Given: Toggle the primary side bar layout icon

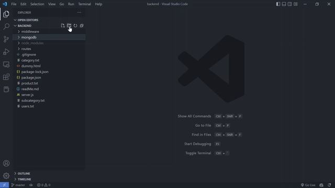Looking at the screenshot, I should click(278, 4).
